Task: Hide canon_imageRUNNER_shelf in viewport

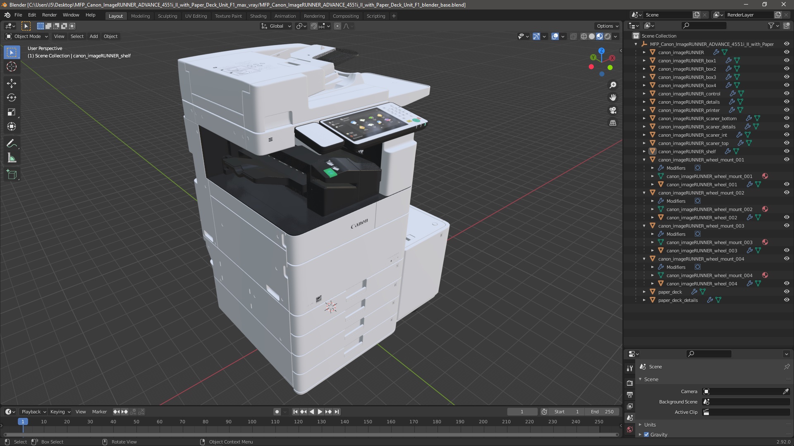Action: pyautogui.click(x=787, y=151)
